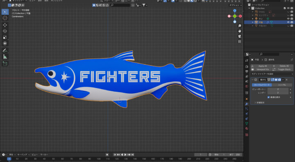Open the Modifier wrench properties tab

pos(247,104)
